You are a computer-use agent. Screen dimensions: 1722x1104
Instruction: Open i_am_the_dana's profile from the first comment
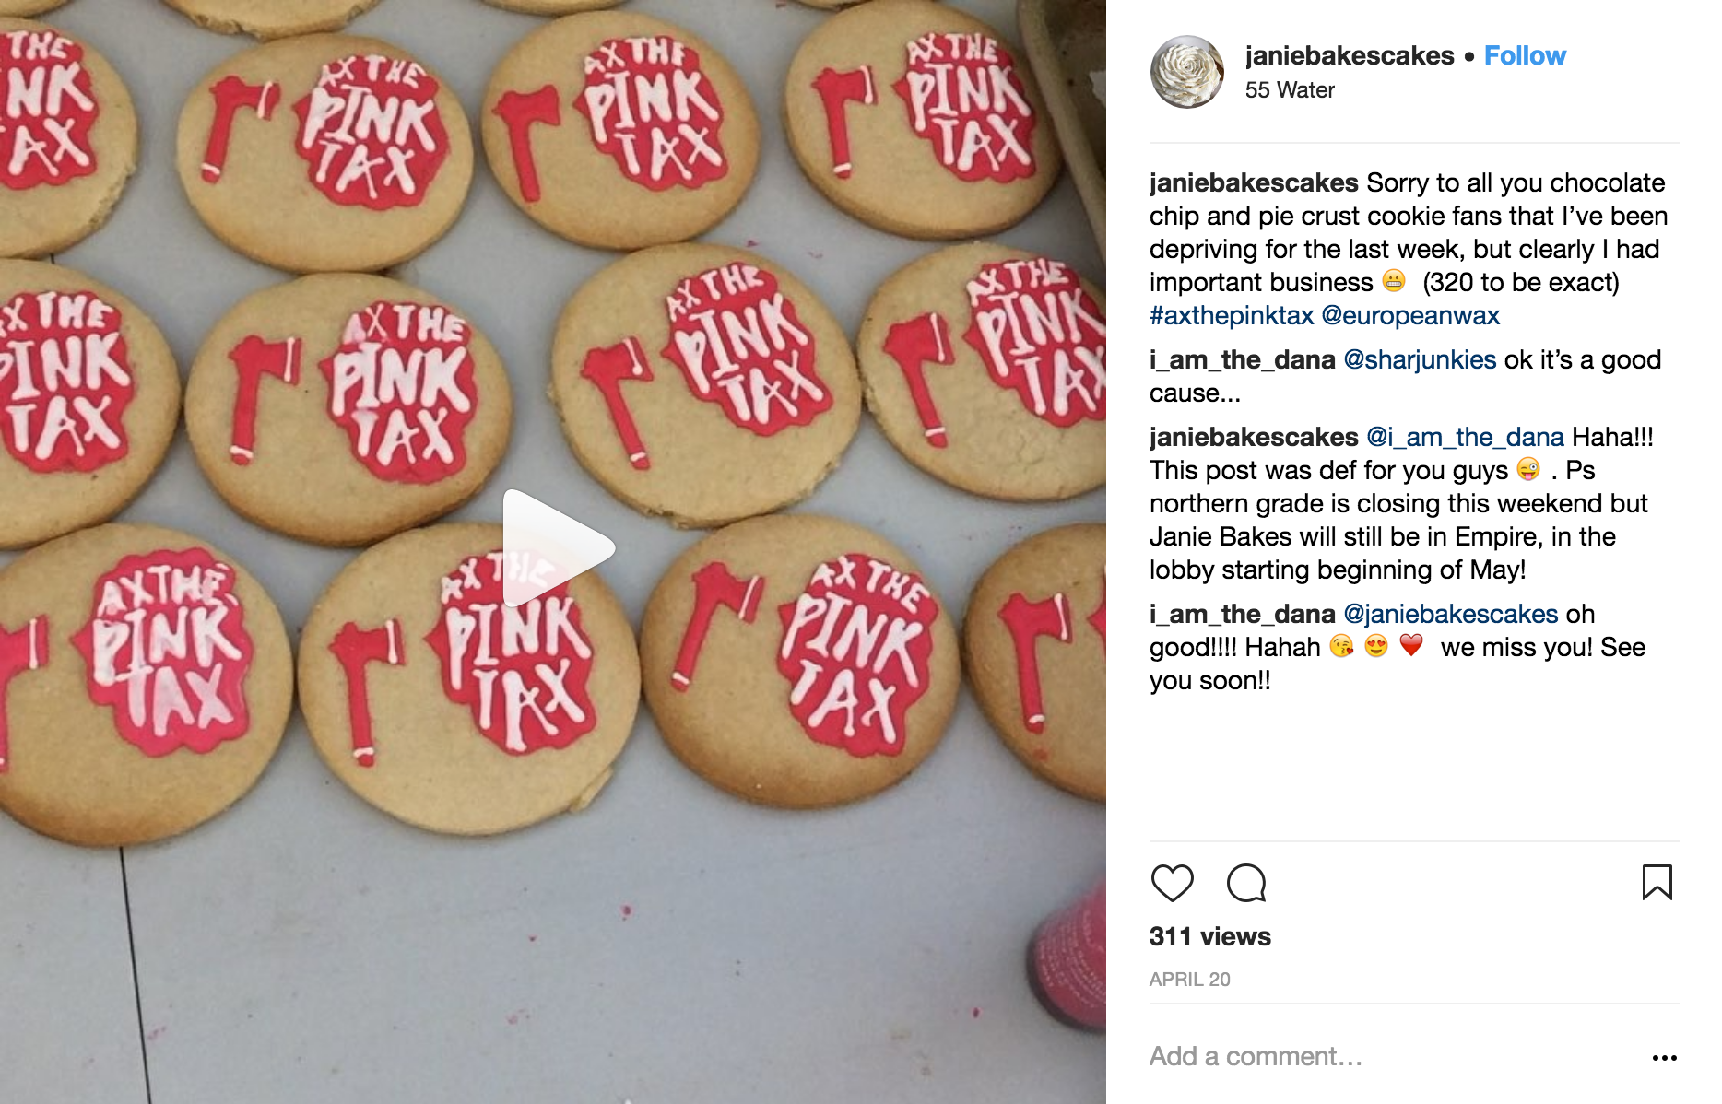(x=1242, y=359)
